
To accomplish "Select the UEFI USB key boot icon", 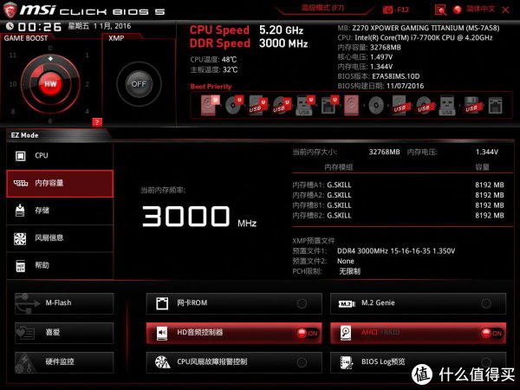I will click(x=305, y=106).
